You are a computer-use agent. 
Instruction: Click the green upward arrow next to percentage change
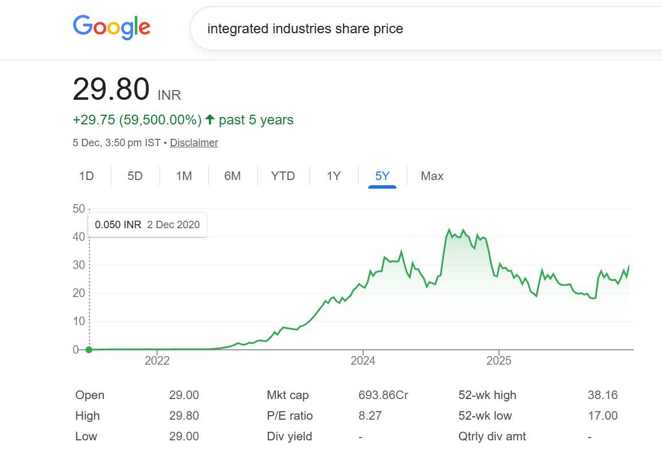(x=210, y=119)
